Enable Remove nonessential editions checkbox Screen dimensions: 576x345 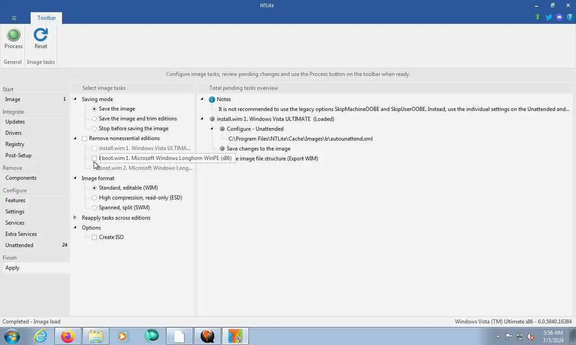click(84, 138)
